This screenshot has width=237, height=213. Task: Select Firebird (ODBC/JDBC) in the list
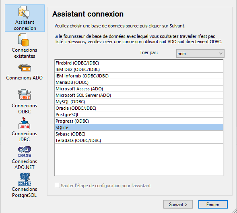point(139,63)
